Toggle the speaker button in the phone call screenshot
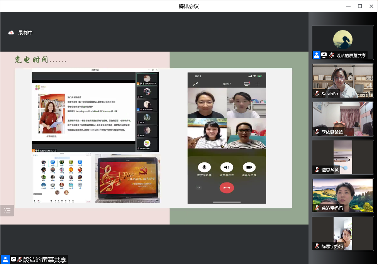This screenshot has width=378, height=265. tap(227, 167)
